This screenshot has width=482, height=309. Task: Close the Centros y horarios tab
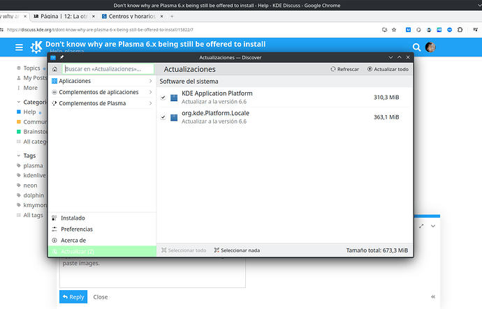161,16
